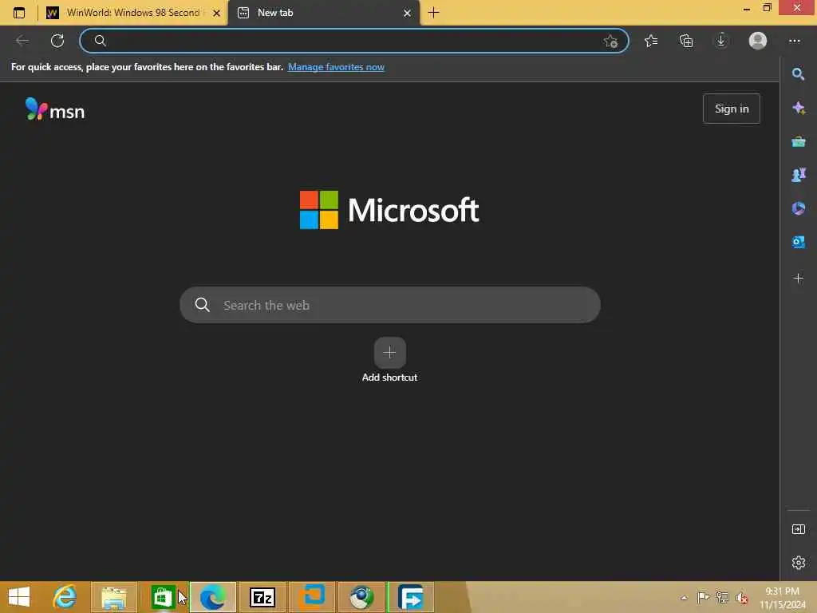Open the tab actions menu icon

click(x=19, y=13)
